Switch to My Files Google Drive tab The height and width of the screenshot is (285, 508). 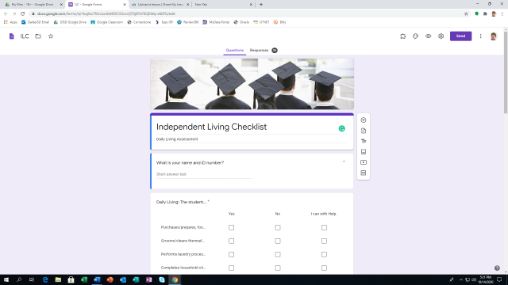(33, 5)
